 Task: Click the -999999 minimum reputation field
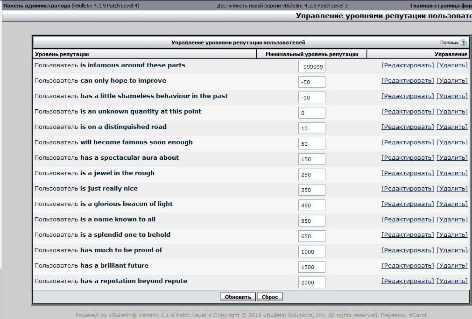point(311,67)
